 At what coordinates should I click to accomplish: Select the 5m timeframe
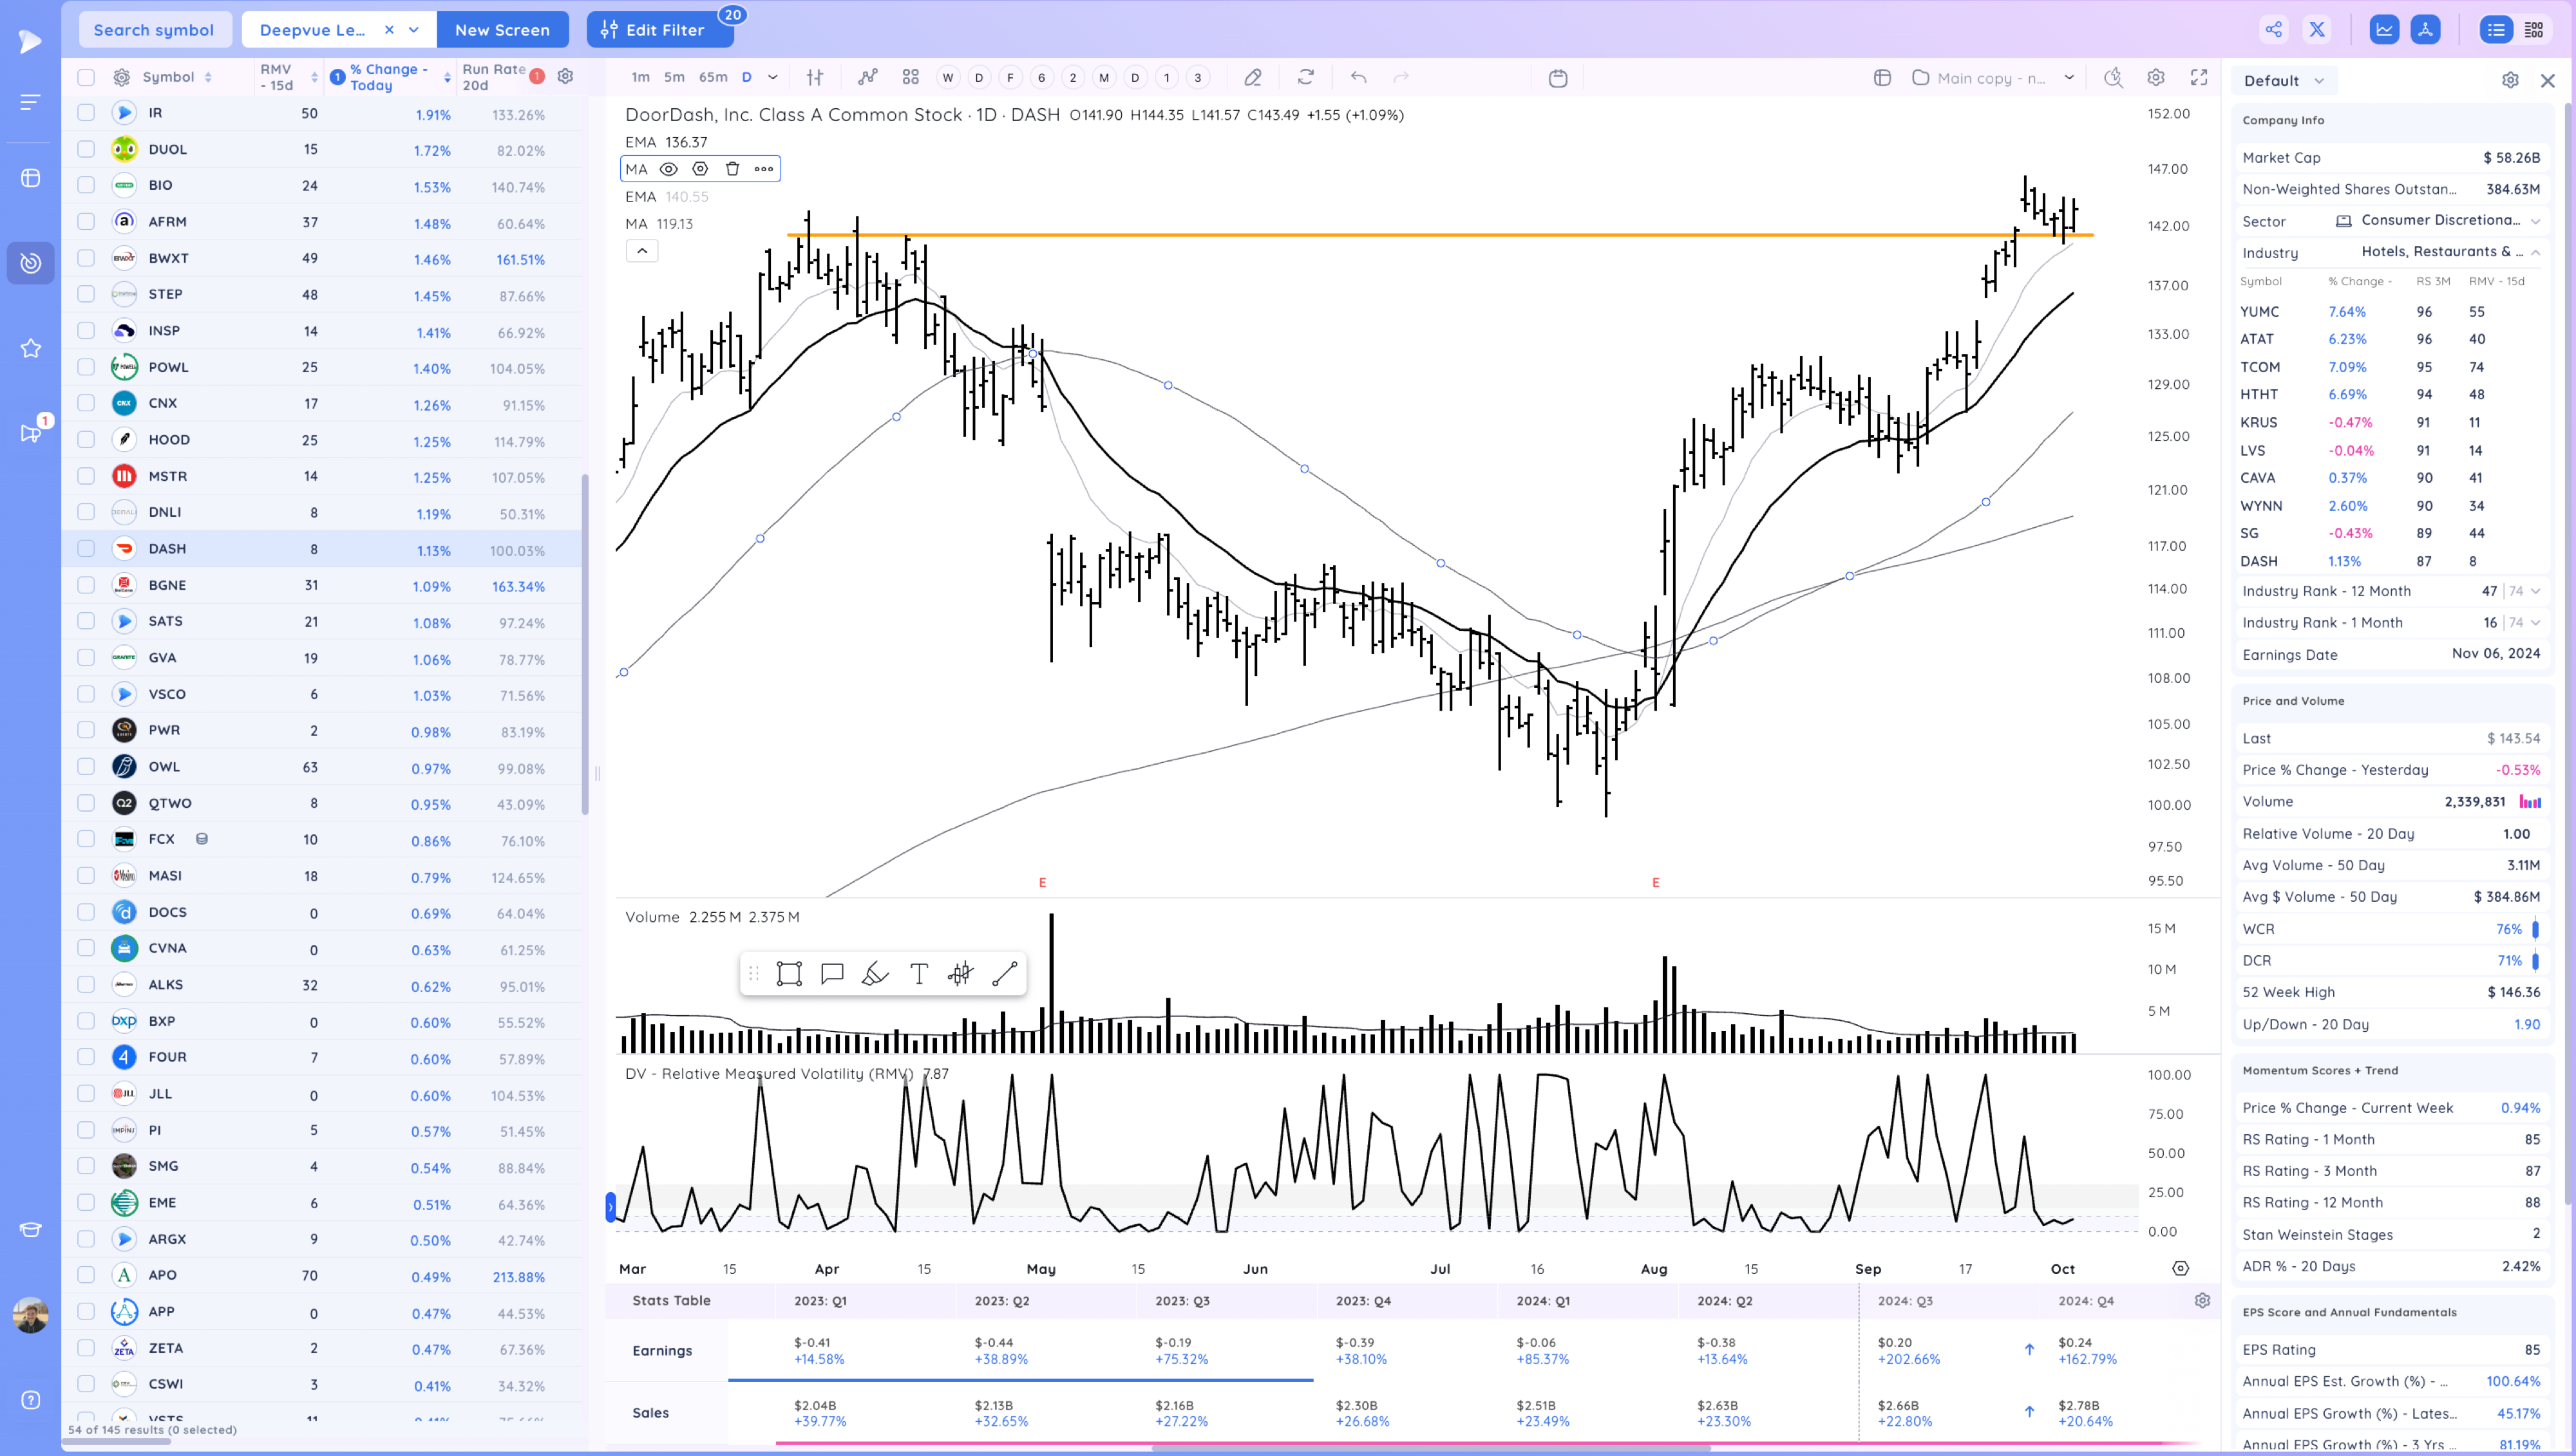[x=674, y=78]
